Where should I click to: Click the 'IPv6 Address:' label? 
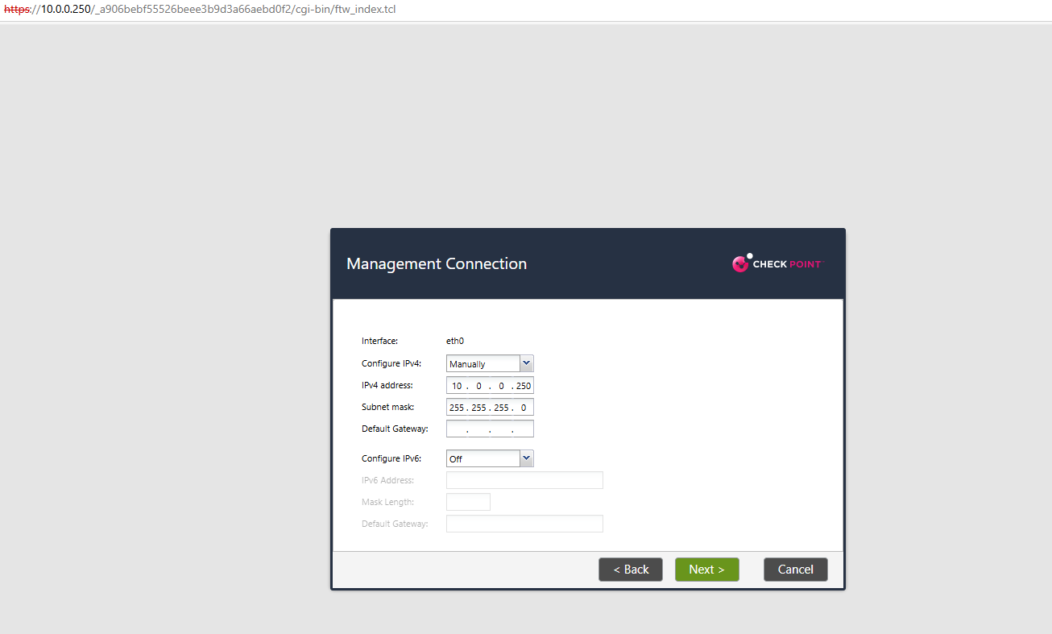[x=387, y=480]
